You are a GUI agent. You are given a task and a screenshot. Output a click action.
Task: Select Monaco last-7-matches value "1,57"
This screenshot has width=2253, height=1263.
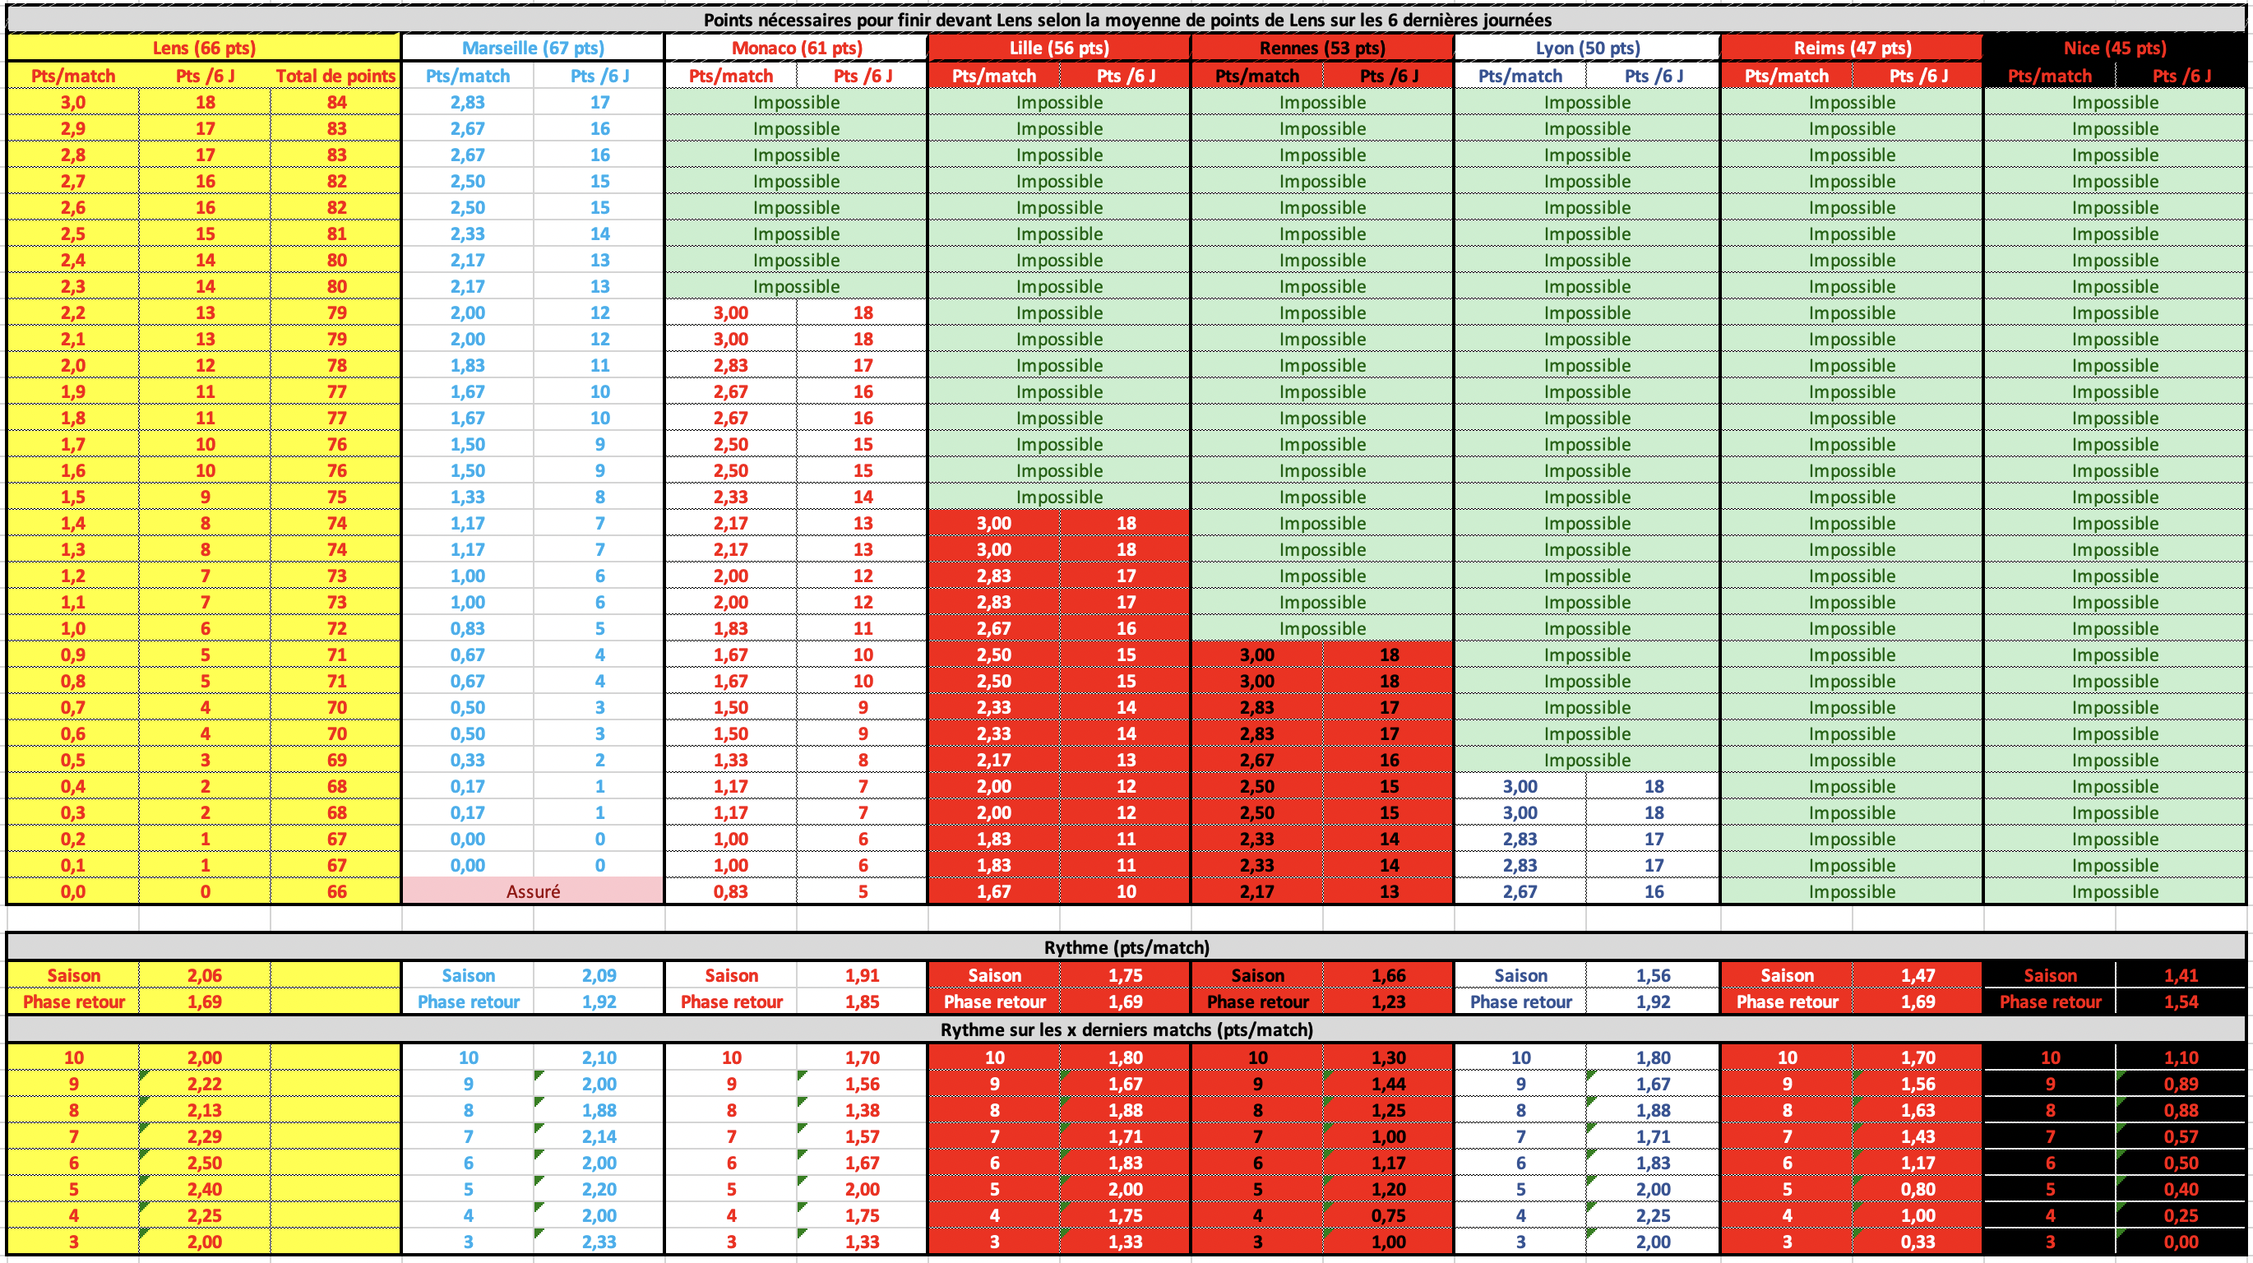point(863,1136)
